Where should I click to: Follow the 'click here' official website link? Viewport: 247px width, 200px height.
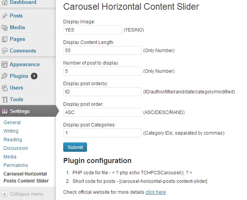[x=156, y=192]
